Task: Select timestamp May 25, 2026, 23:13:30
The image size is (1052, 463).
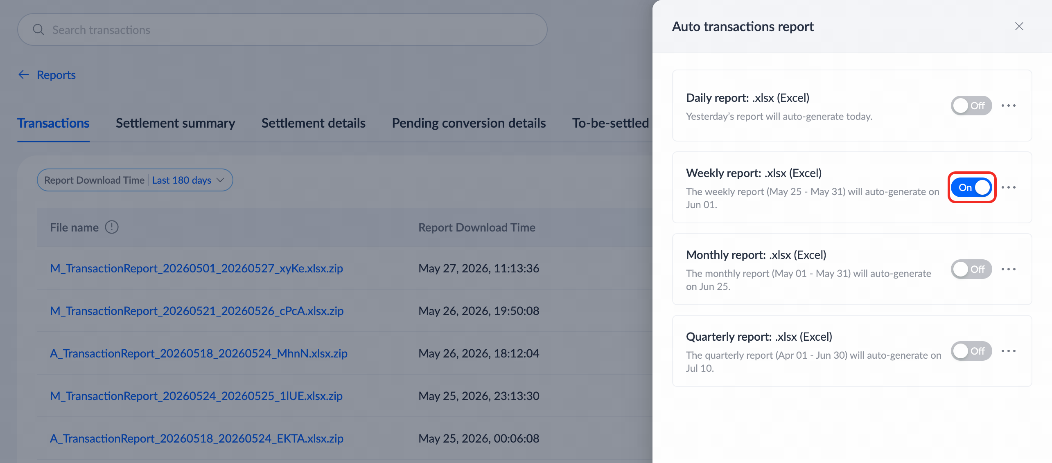Action: click(x=479, y=396)
